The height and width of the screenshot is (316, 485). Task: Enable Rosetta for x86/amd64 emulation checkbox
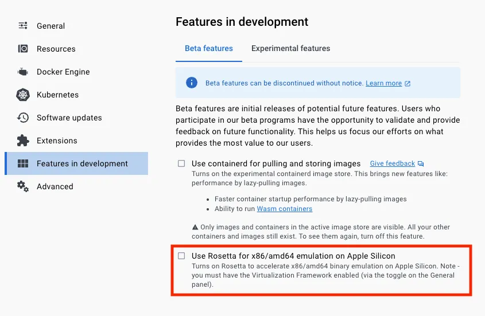coord(181,256)
